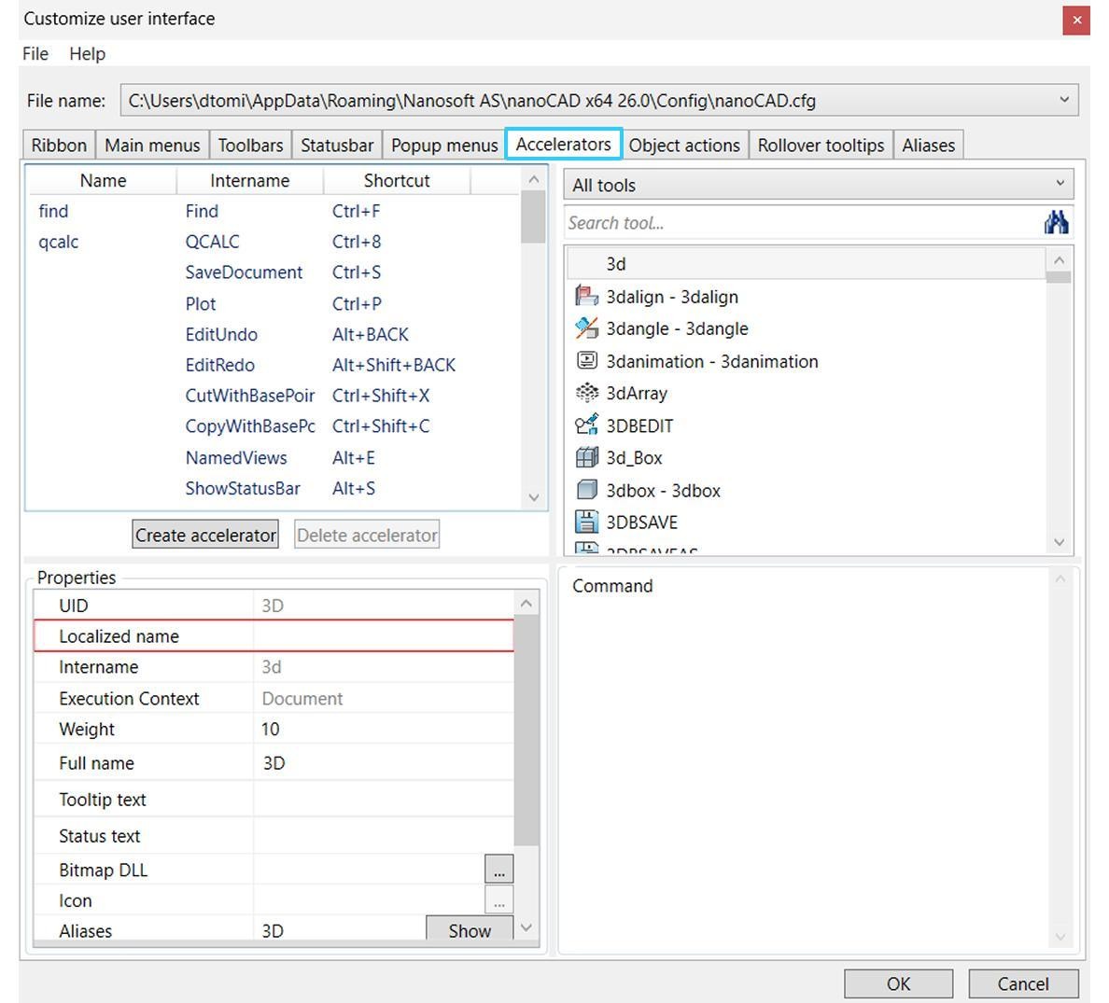Select the EditUndo accelerator entry
The width and height of the screenshot is (1109, 1003).
click(274, 334)
